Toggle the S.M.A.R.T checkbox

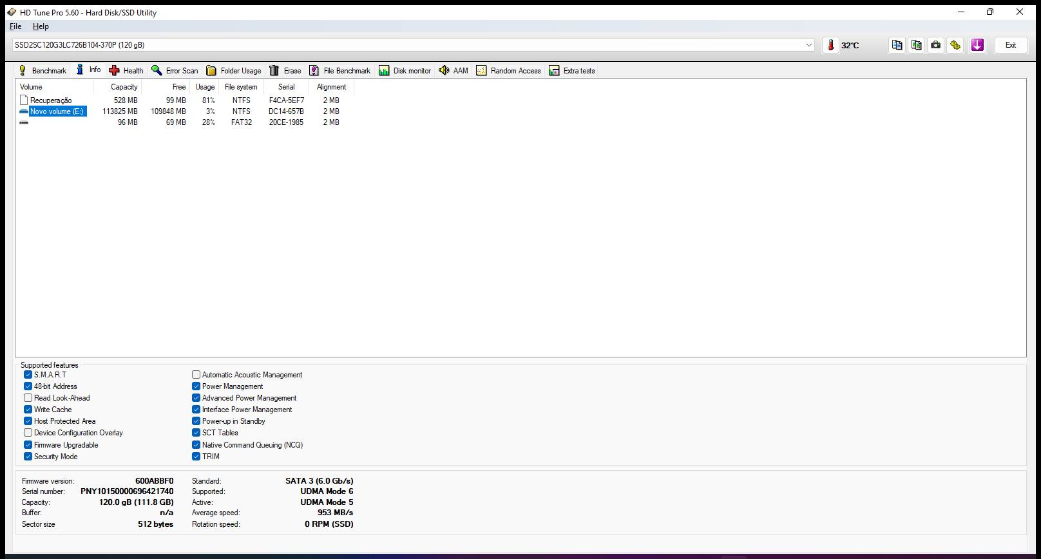(x=28, y=375)
